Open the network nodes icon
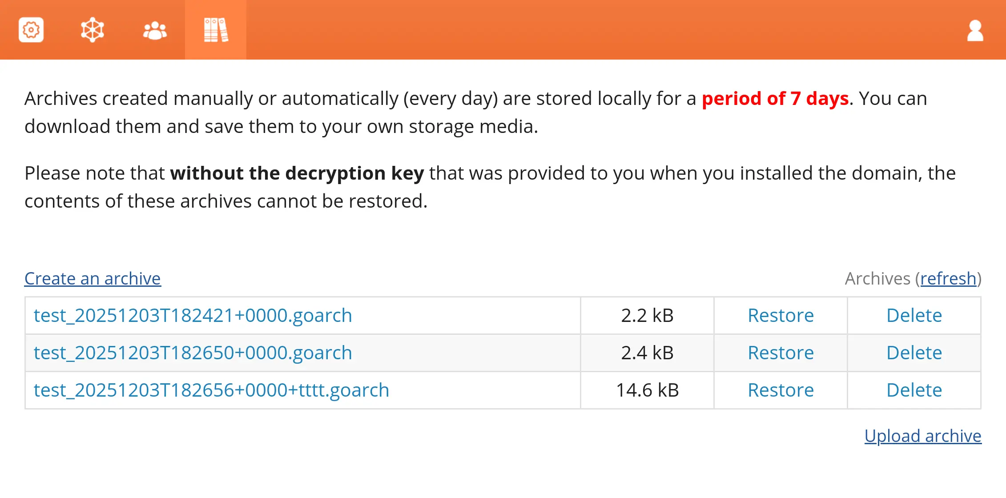Image resolution: width=1006 pixels, height=498 pixels. tap(92, 30)
